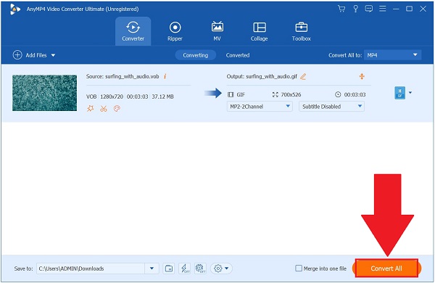Click the surfing video thumbnail
435x283 pixels.
44,93
